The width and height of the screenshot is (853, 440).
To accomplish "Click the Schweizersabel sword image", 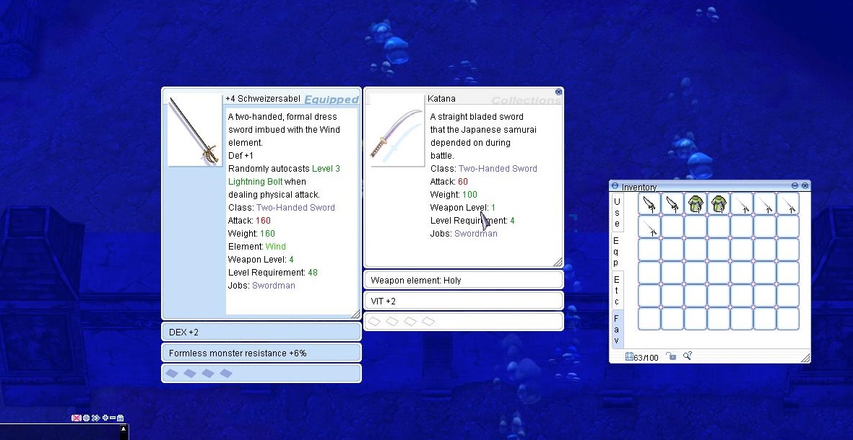I will click(195, 130).
